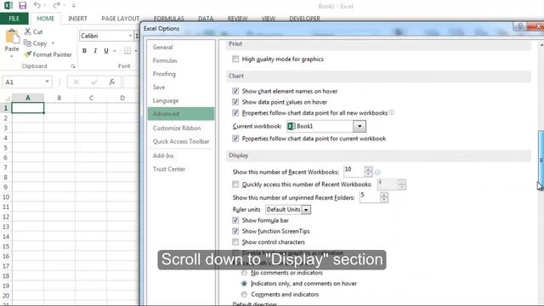
Task: Uncheck Show function ScreenTips
Action: point(235,231)
